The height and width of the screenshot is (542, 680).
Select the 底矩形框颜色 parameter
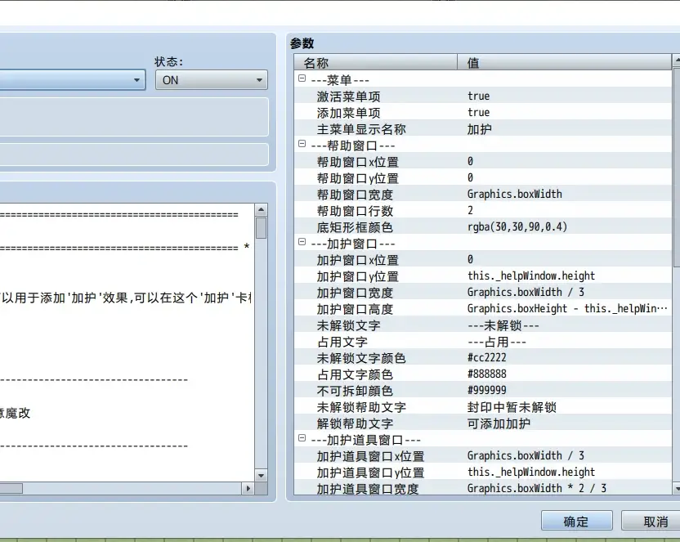(x=483, y=227)
